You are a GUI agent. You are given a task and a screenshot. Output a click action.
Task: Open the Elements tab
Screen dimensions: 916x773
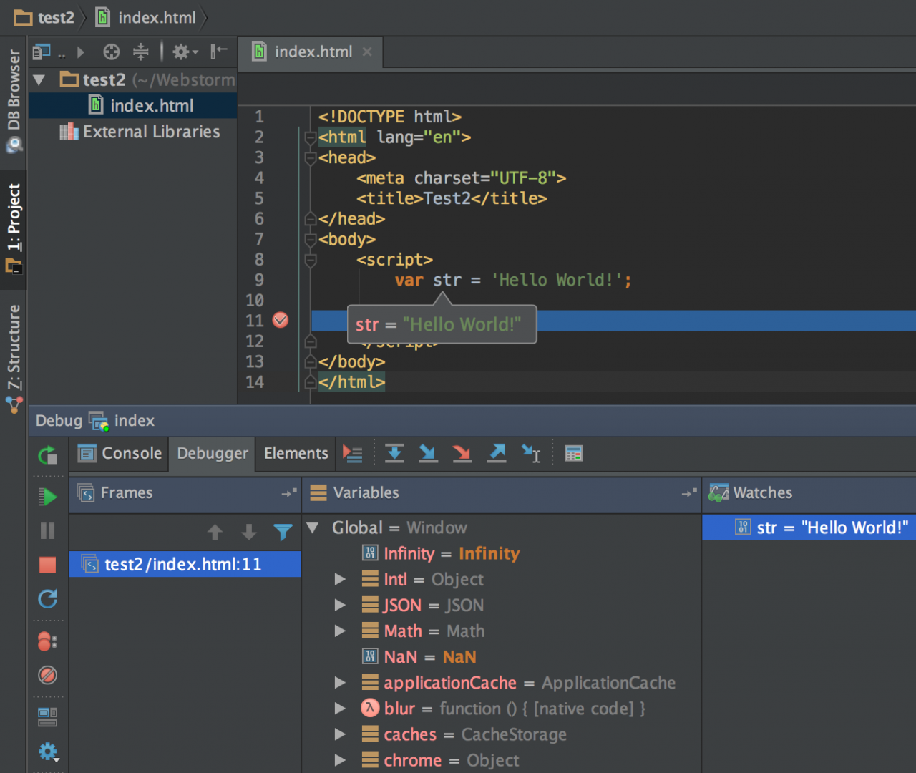pyautogui.click(x=295, y=453)
